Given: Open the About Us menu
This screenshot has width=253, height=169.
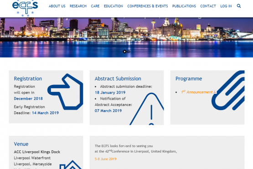Looking at the screenshot, I should 57,6.
